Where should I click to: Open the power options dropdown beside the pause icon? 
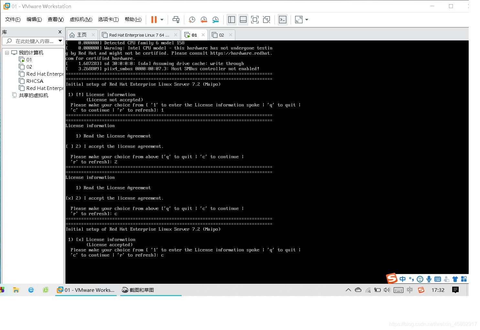pyautogui.click(x=162, y=20)
